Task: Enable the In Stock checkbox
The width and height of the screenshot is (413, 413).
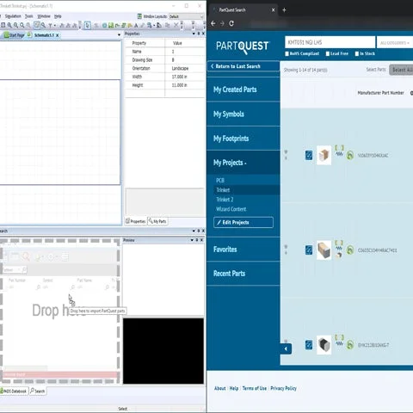Action: point(357,53)
